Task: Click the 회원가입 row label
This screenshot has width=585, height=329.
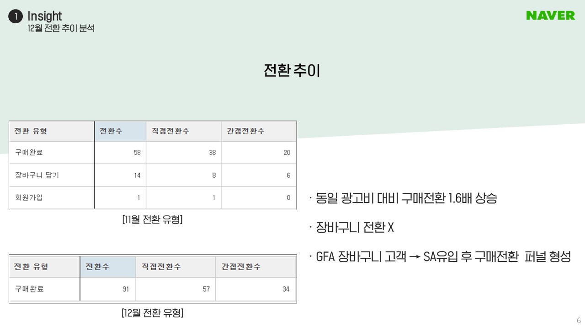Action: click(28, 198)
